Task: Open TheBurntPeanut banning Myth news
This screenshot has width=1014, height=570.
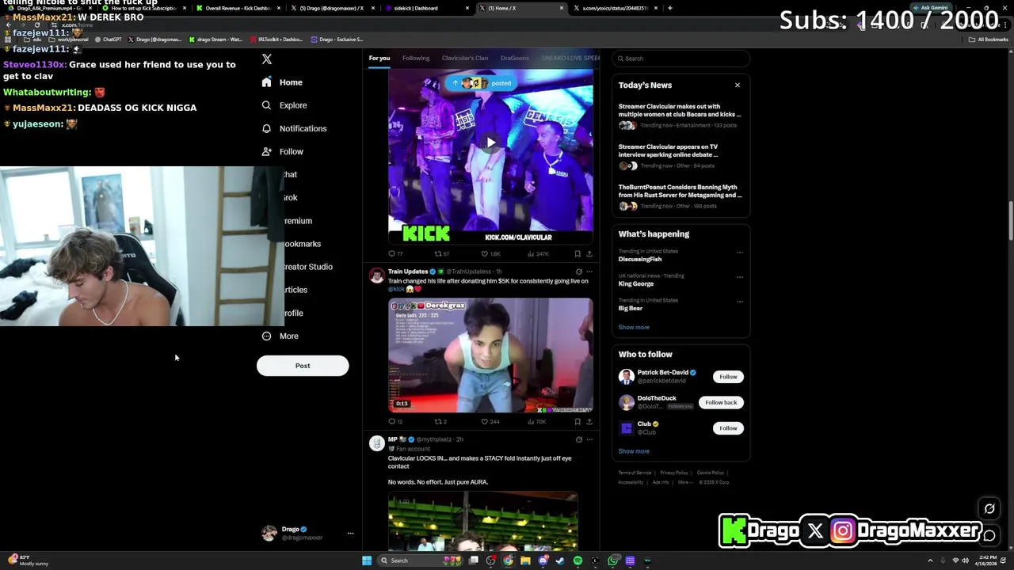Action: click(680, 196)
